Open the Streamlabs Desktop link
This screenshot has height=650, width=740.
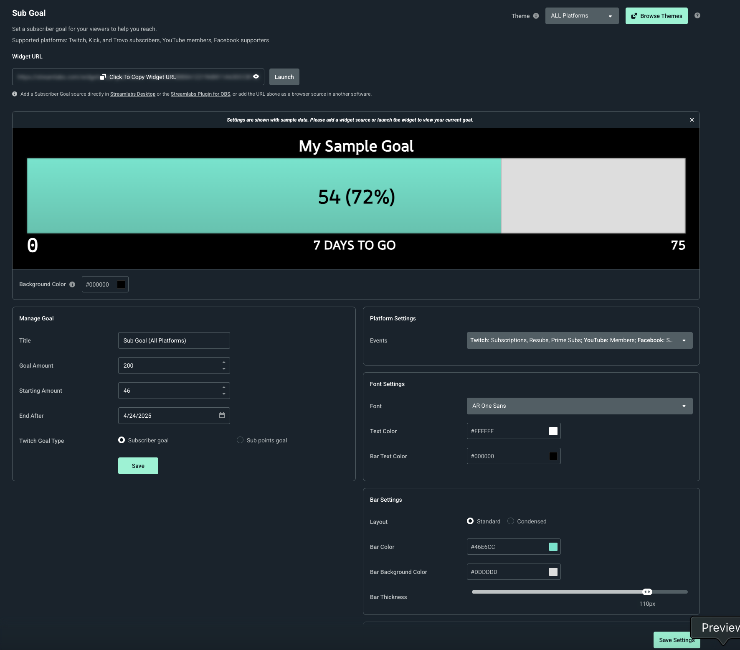pyautogui.click(x=133, y=94)
